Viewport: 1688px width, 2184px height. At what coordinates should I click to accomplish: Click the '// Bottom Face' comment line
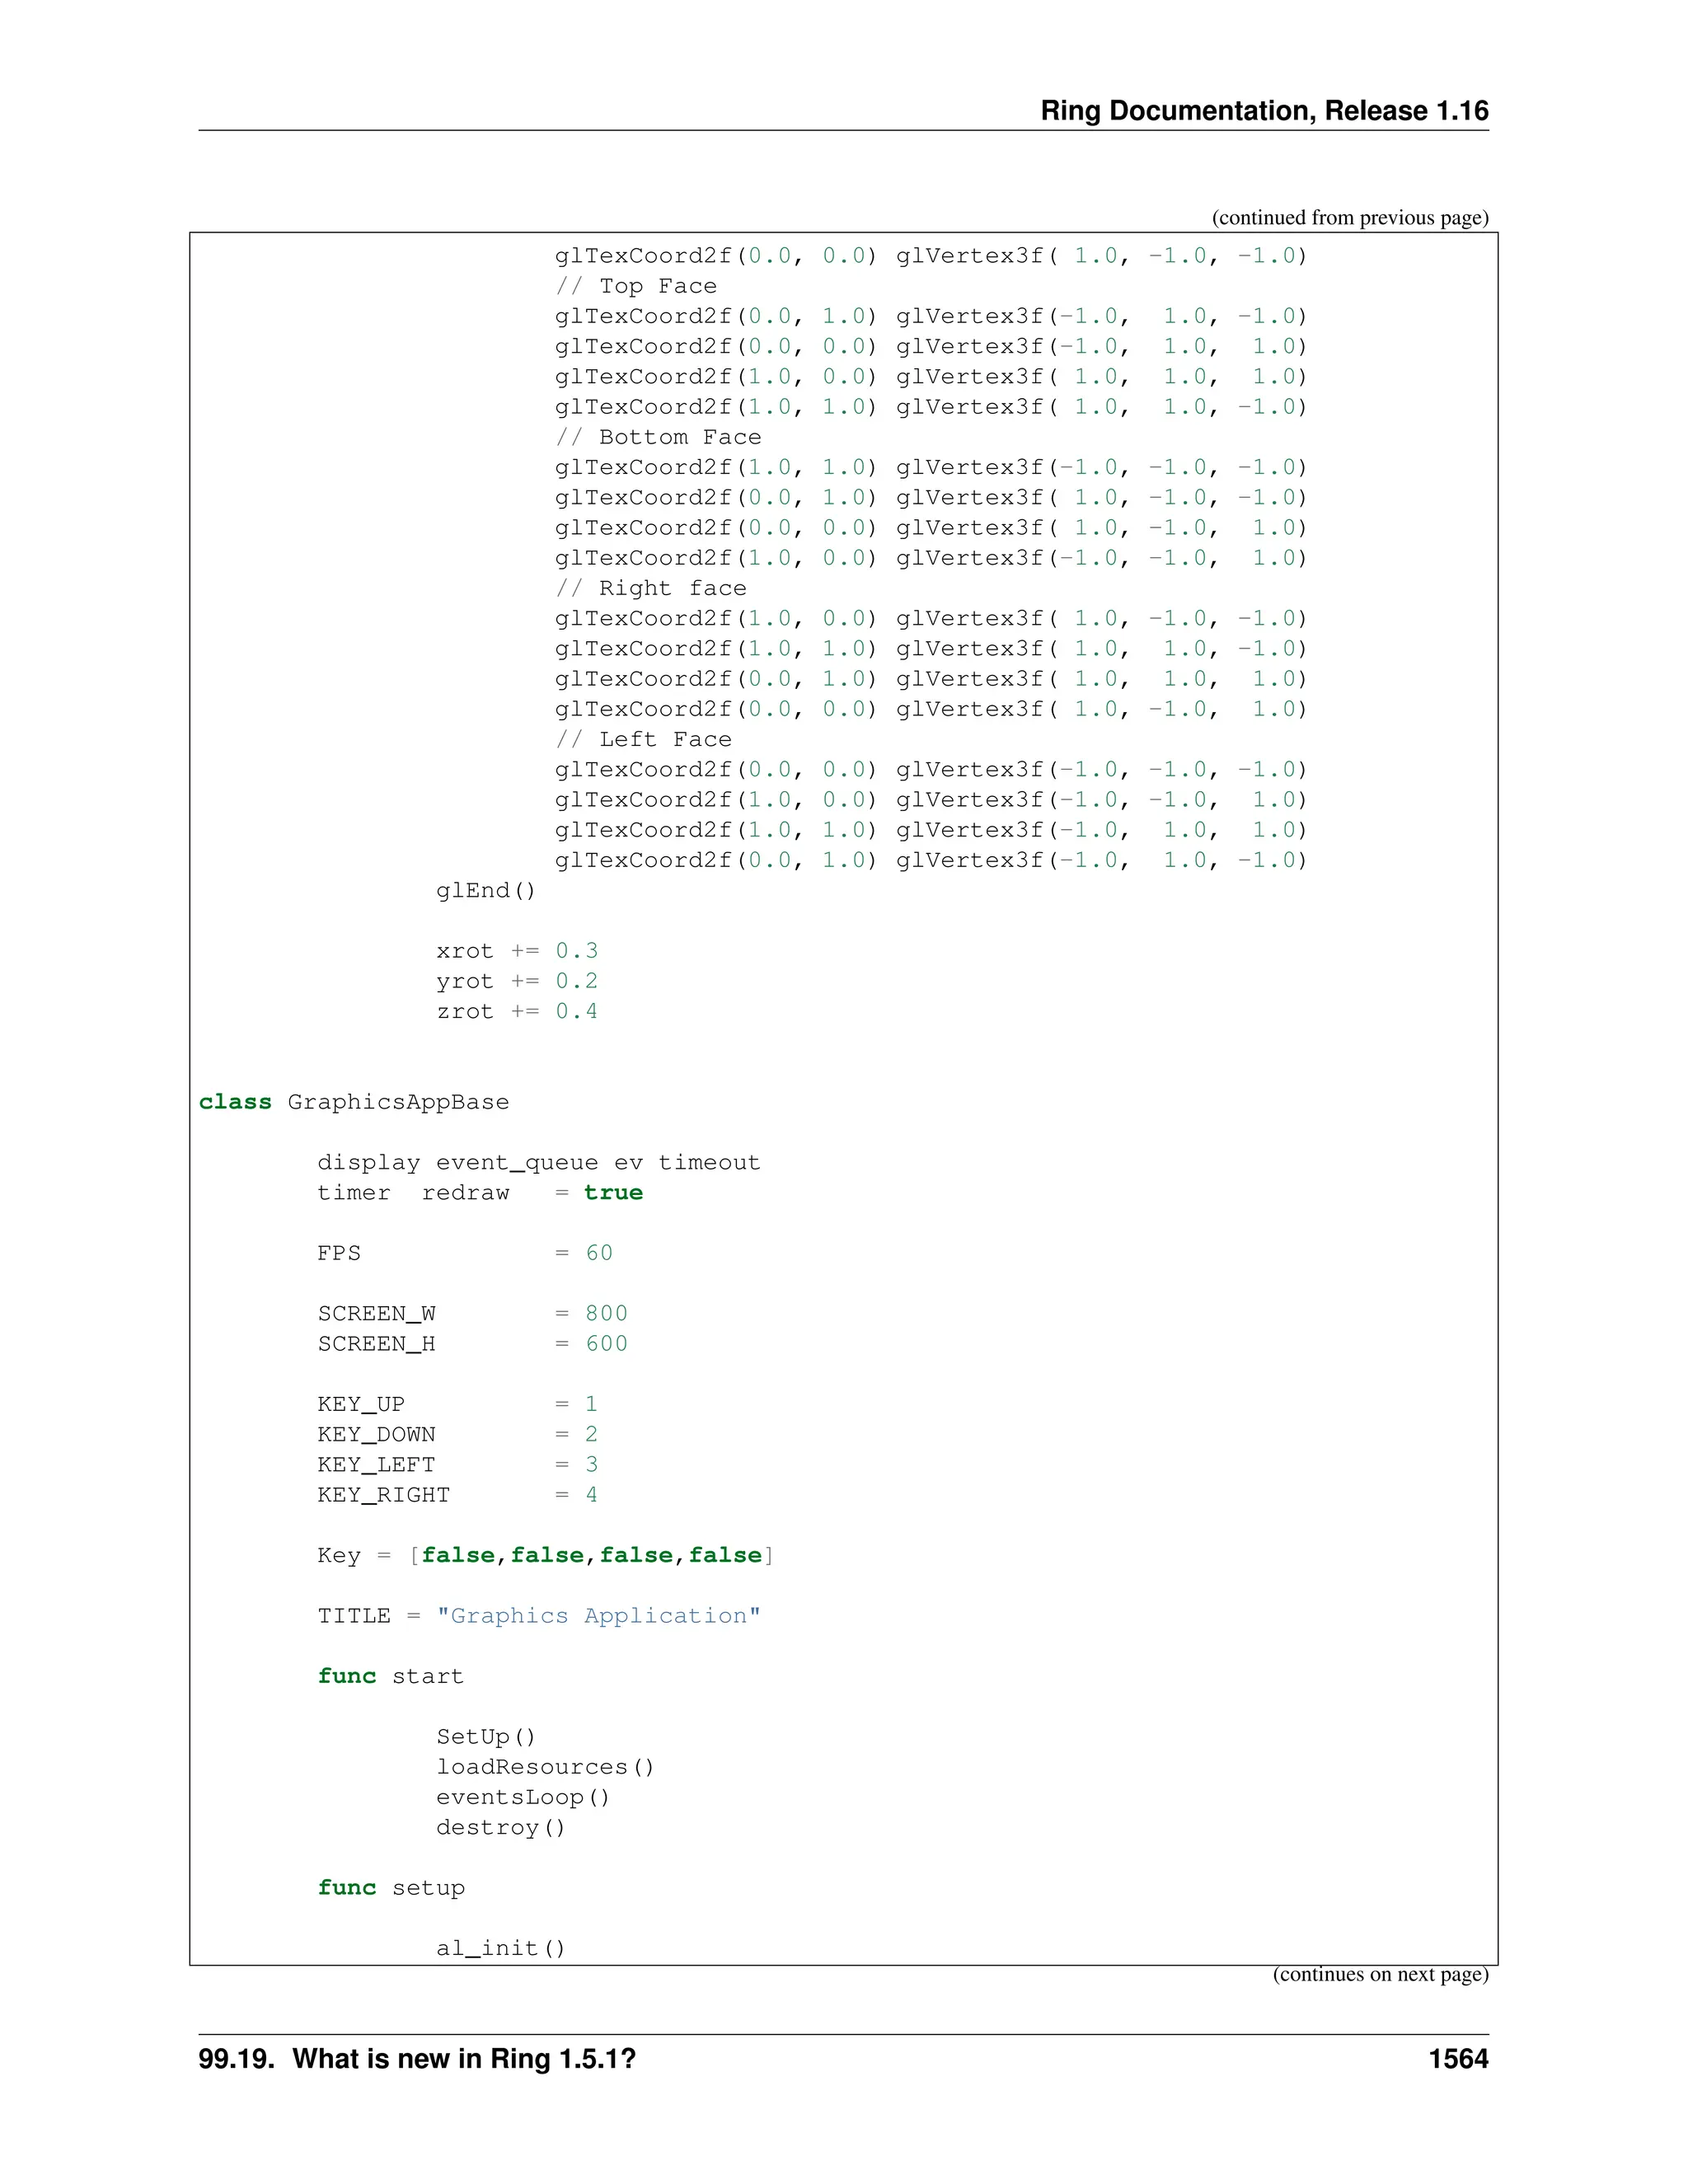658,437
